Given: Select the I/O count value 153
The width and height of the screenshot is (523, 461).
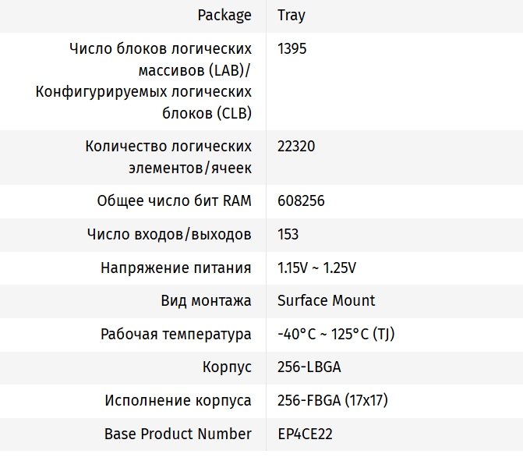Looking at the screenshot, I should point(288,234).
